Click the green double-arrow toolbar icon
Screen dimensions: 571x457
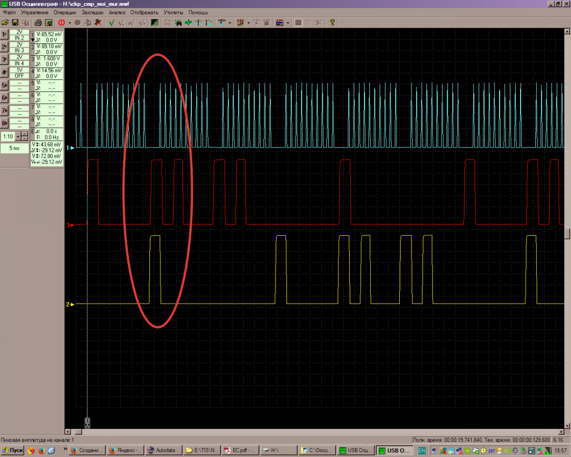(x=188, y=22)
